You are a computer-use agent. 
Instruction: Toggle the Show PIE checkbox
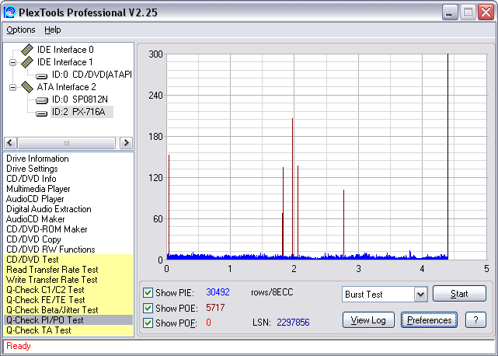[148, 292]
